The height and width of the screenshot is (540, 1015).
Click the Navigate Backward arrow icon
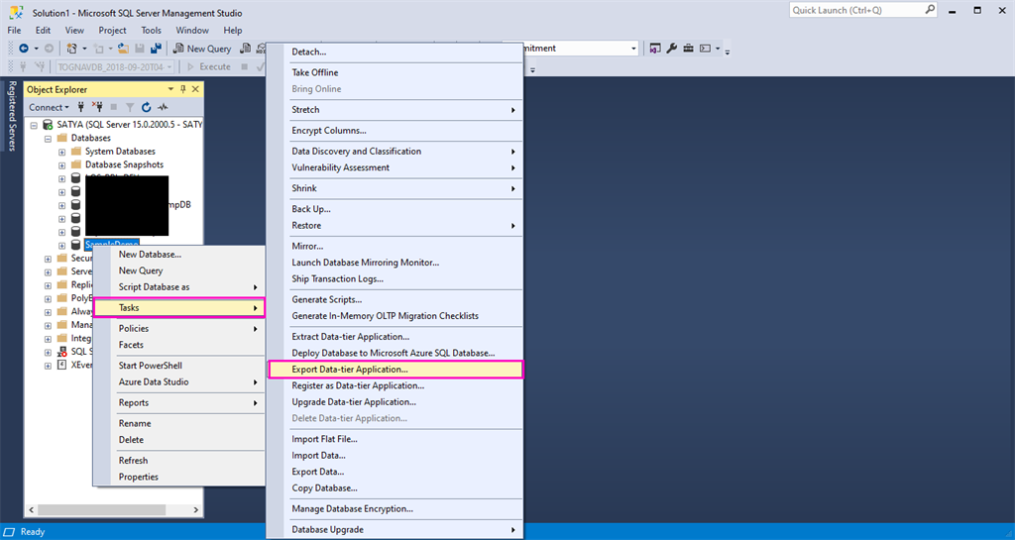coord(24,49)
